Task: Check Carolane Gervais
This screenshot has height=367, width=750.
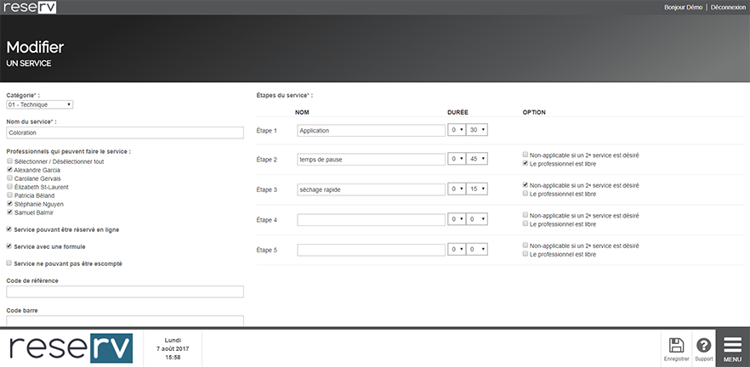Action: (x=9, y=178)
